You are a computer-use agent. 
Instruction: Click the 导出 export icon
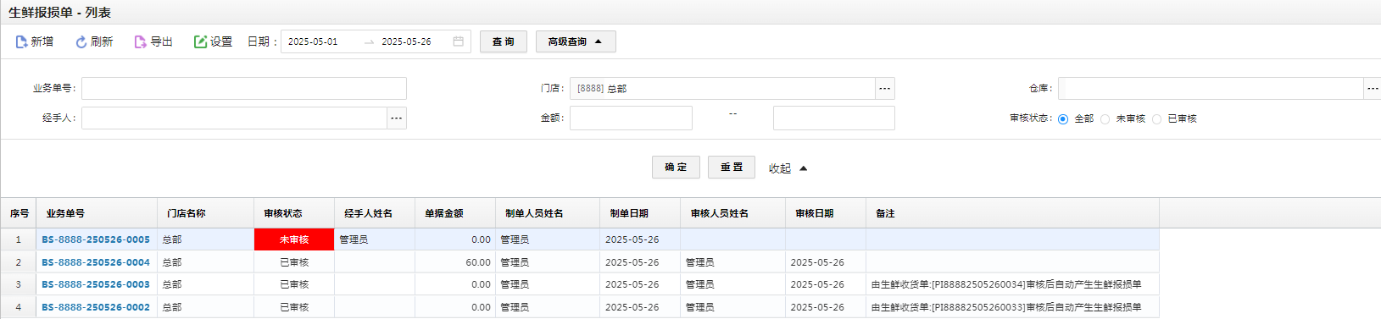pyautogui.click(x=140, y=41)
